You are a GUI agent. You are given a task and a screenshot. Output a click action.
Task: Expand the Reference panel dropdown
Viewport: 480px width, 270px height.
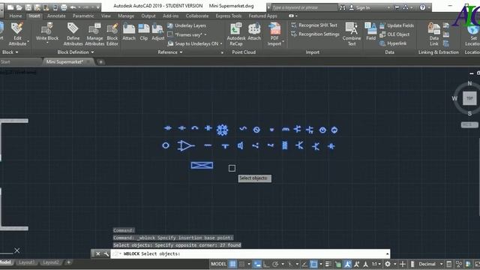click(170, 52)
